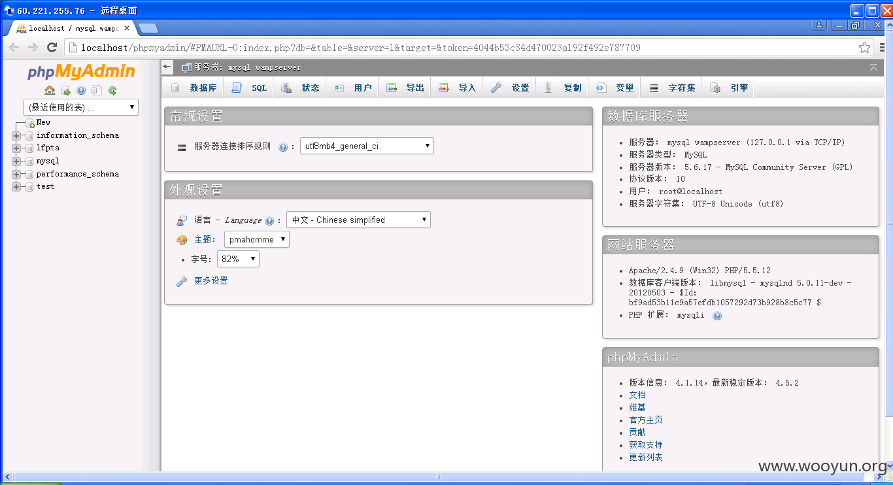Expand the lfpta database node
The width and height of the screenshot is (893, 485).
pos(16,148)
